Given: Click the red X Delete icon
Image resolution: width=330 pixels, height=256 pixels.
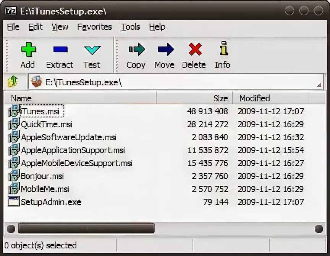Looking at the screenshot, I should 195,49.
